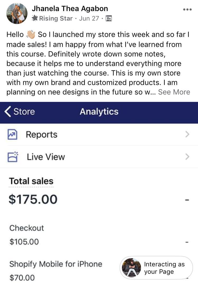Image resolution: width=198 pixels, height=287 pixels.
Task: Tap the Reports chart icon
Action: pos(12,134)
